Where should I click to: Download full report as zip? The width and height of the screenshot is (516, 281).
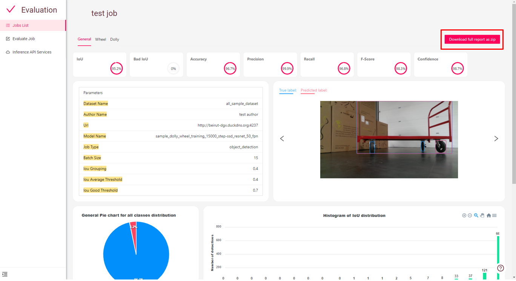pyautogui.click(x=472, y=39)
